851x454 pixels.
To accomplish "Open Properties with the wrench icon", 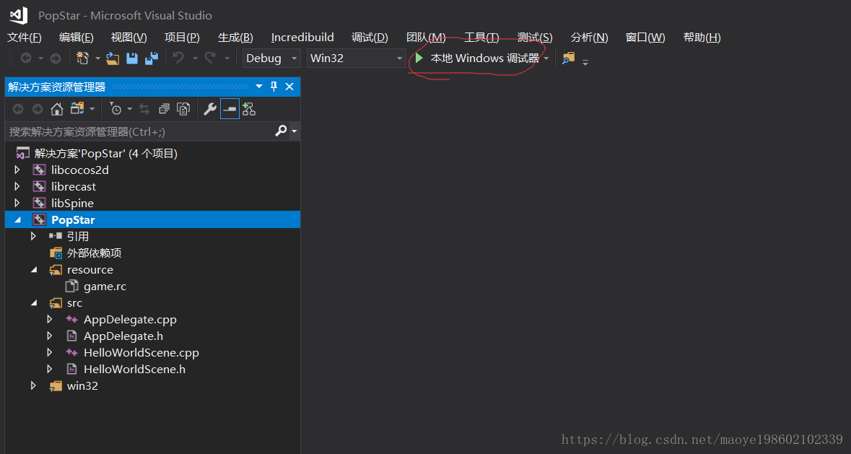I will point(209,110).
